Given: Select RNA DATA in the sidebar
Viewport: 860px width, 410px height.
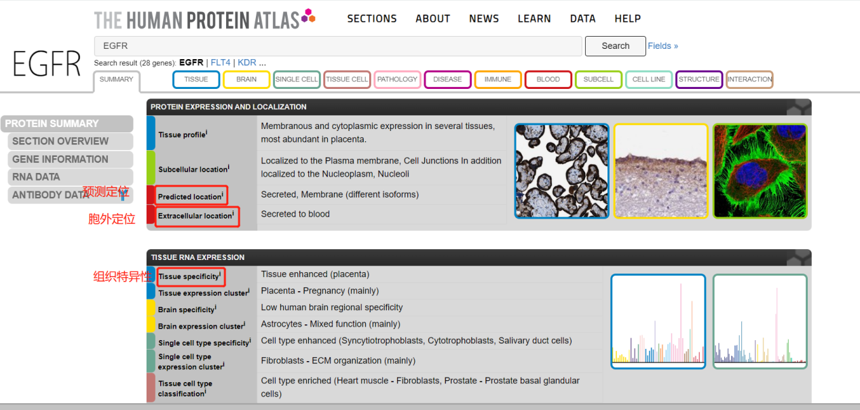Looking at the screenshot, I should [36, 177].
